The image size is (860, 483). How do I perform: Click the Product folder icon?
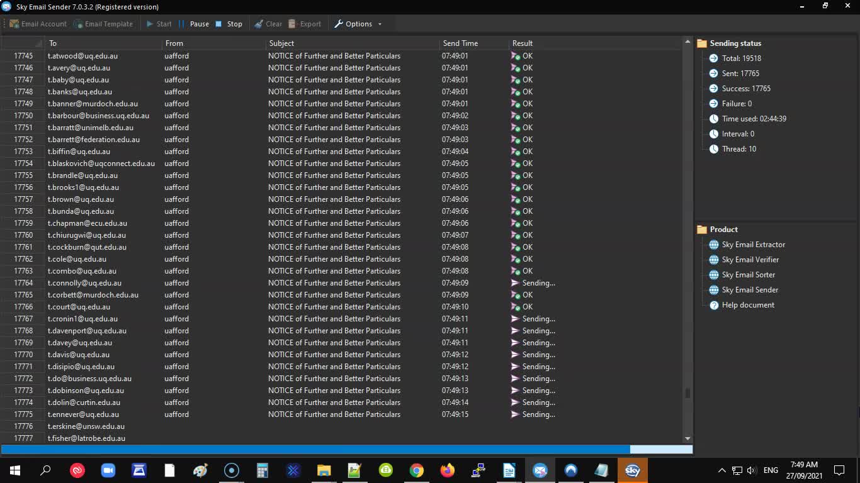pos(702,230)
